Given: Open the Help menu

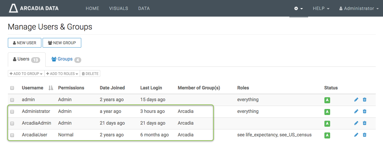Looking at the screenshot, I should (x=321, y=8).
